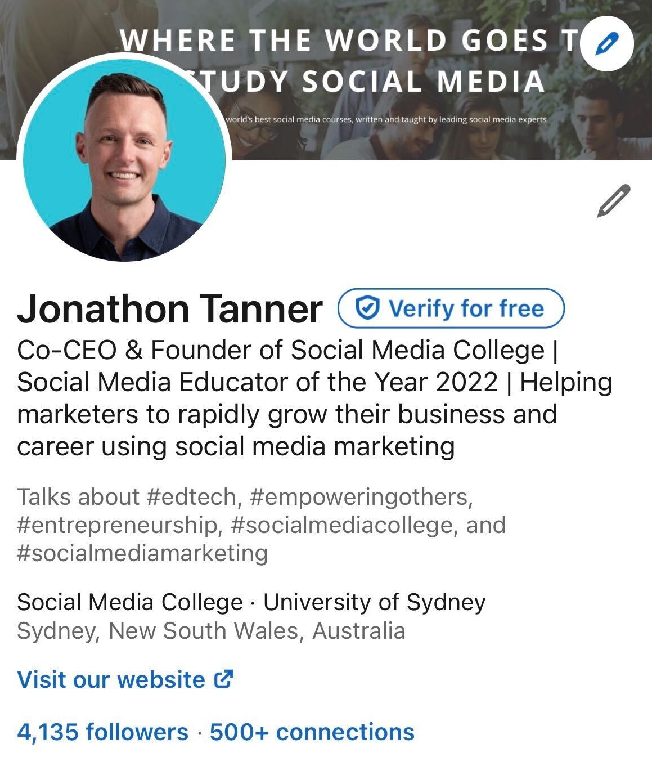Open the company name beside University of Sydney
This screenshot has width=652, height=757.
point(130,602)
